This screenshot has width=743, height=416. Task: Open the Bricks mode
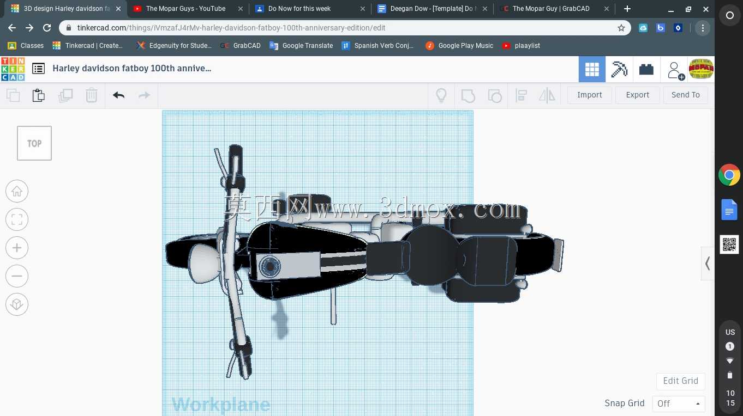point(646,69)
